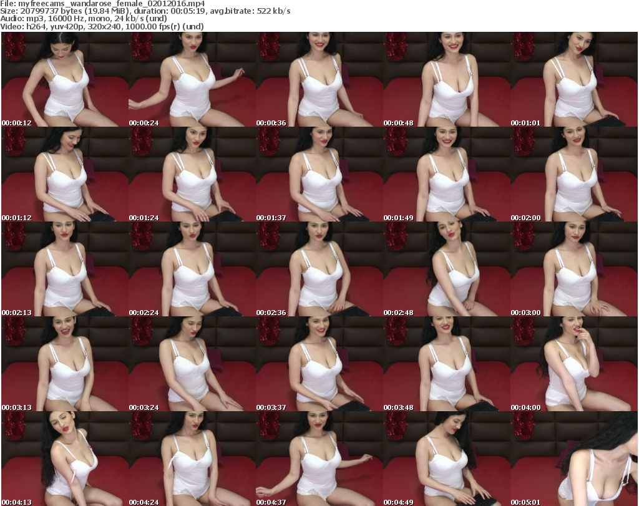Select the thumbnail at 00:03:24
This screenshot has height=506, width=639.
pos(192,364)
